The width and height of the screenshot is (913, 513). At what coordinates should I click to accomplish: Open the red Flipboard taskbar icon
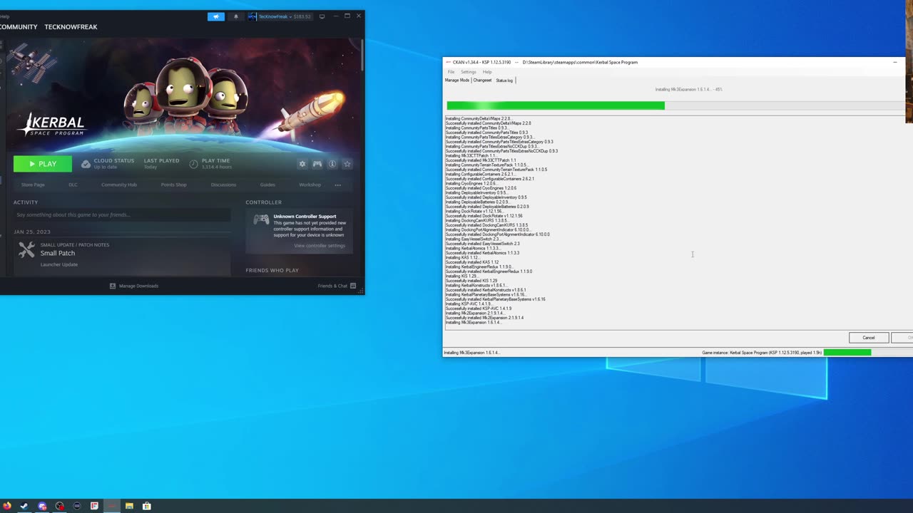[x=94, y=506]
